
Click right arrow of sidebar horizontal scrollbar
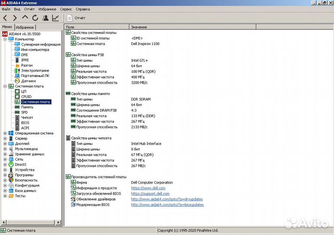click(58, 222)
